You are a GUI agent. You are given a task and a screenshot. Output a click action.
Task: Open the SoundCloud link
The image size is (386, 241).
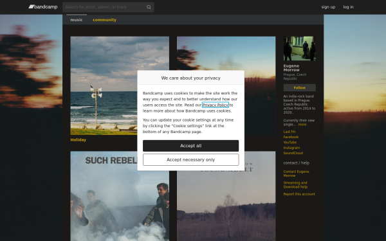(293, 153)
